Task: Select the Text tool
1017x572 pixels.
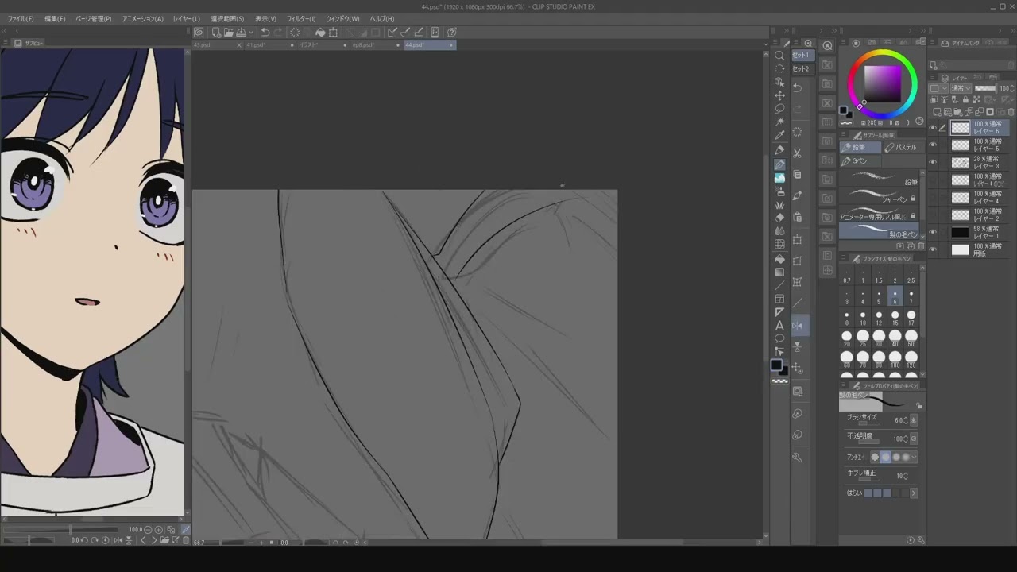Action: (x=779, y=326)
